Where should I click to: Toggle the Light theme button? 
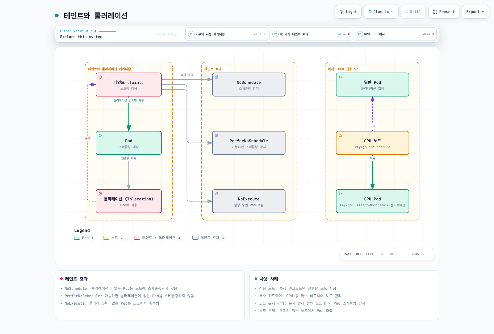pos(348,12)
